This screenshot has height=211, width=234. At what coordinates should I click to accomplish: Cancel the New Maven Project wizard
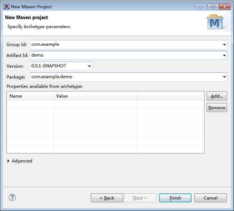211,198
